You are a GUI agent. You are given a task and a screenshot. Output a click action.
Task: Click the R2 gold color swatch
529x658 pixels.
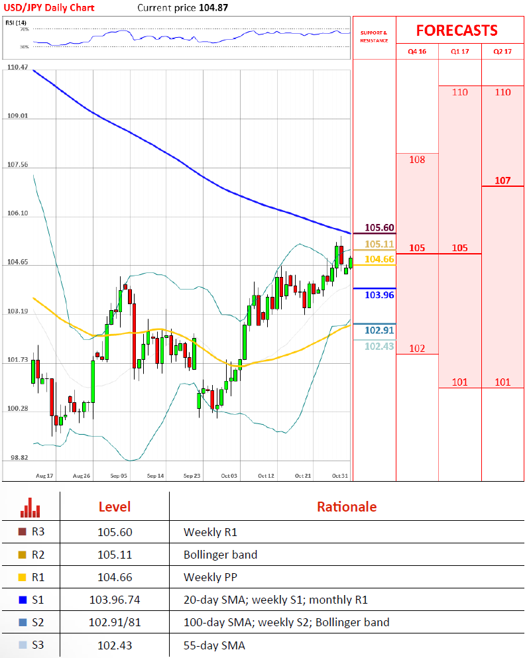(x=23, y=555)
